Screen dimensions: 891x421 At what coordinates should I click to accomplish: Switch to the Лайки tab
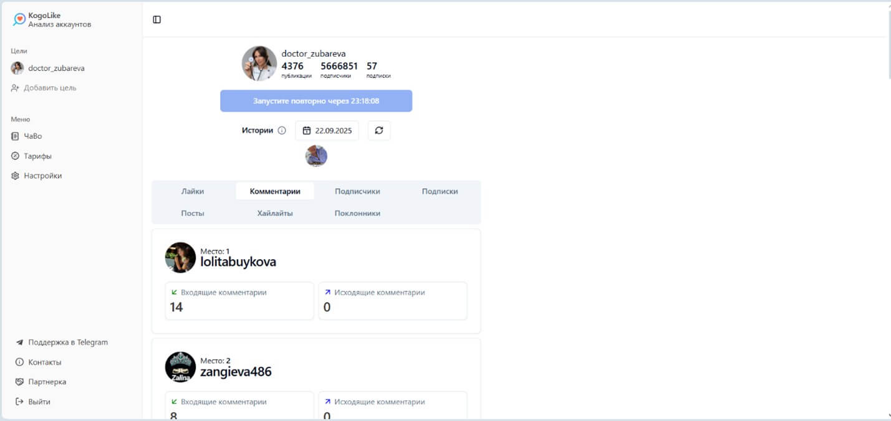pyautogui.click(x=193, y=191)
